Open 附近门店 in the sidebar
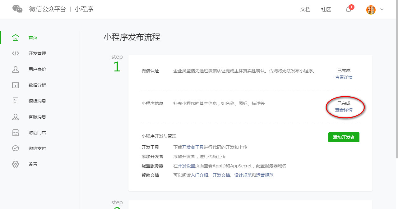The image size is (398, 209). point(37,133)
